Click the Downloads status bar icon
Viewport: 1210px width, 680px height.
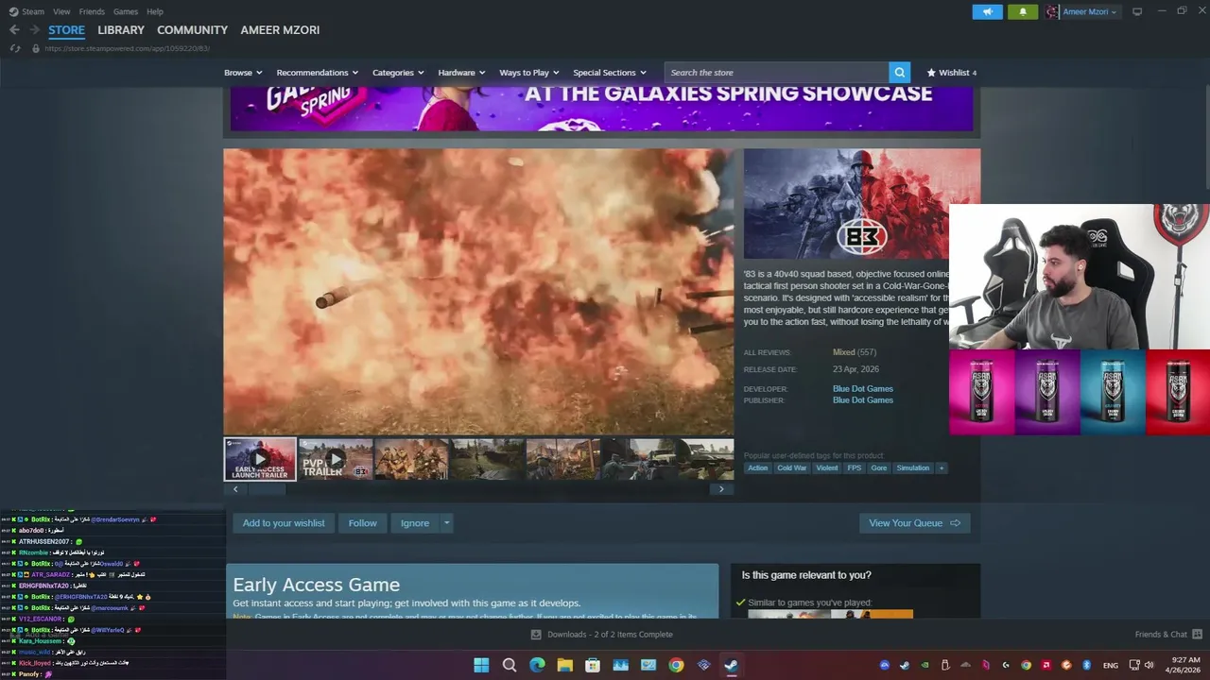click(x=536, y=635)
